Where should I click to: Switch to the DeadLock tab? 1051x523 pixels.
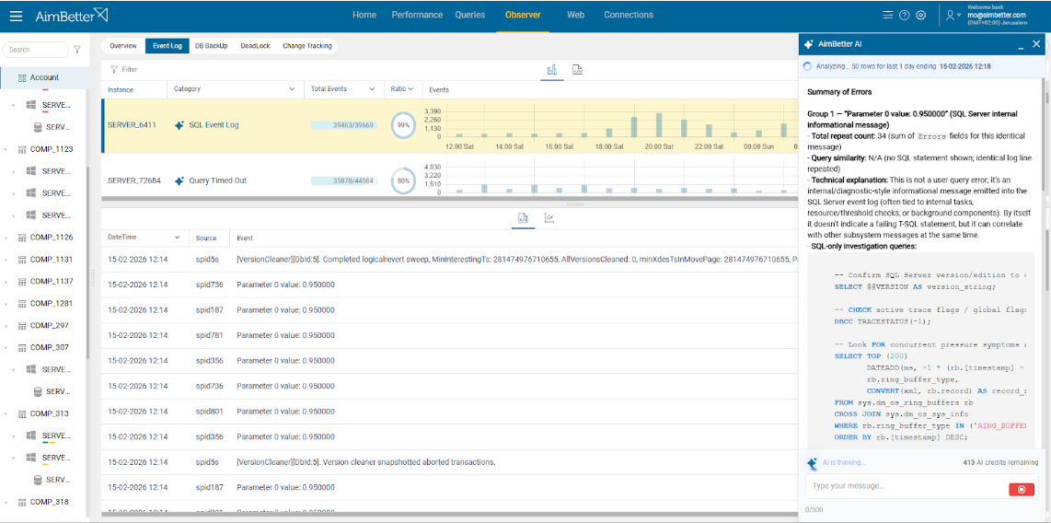coord(255,46)
